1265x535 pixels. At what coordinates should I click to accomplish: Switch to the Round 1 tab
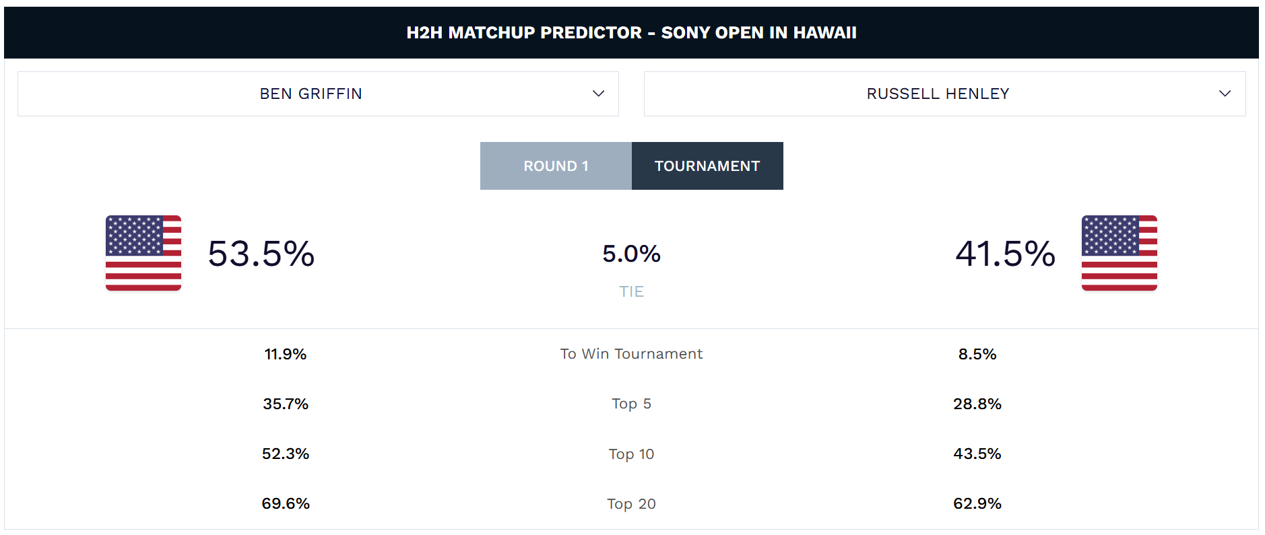(556, 166)
